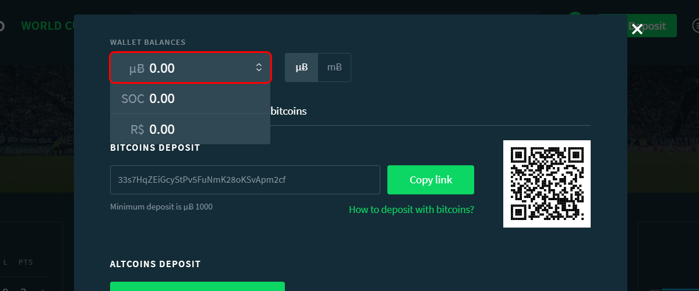Viewport: 699px width, 291px height.
Task: Copy the deposit address with Copy link
Action: [x=430, y=180]
